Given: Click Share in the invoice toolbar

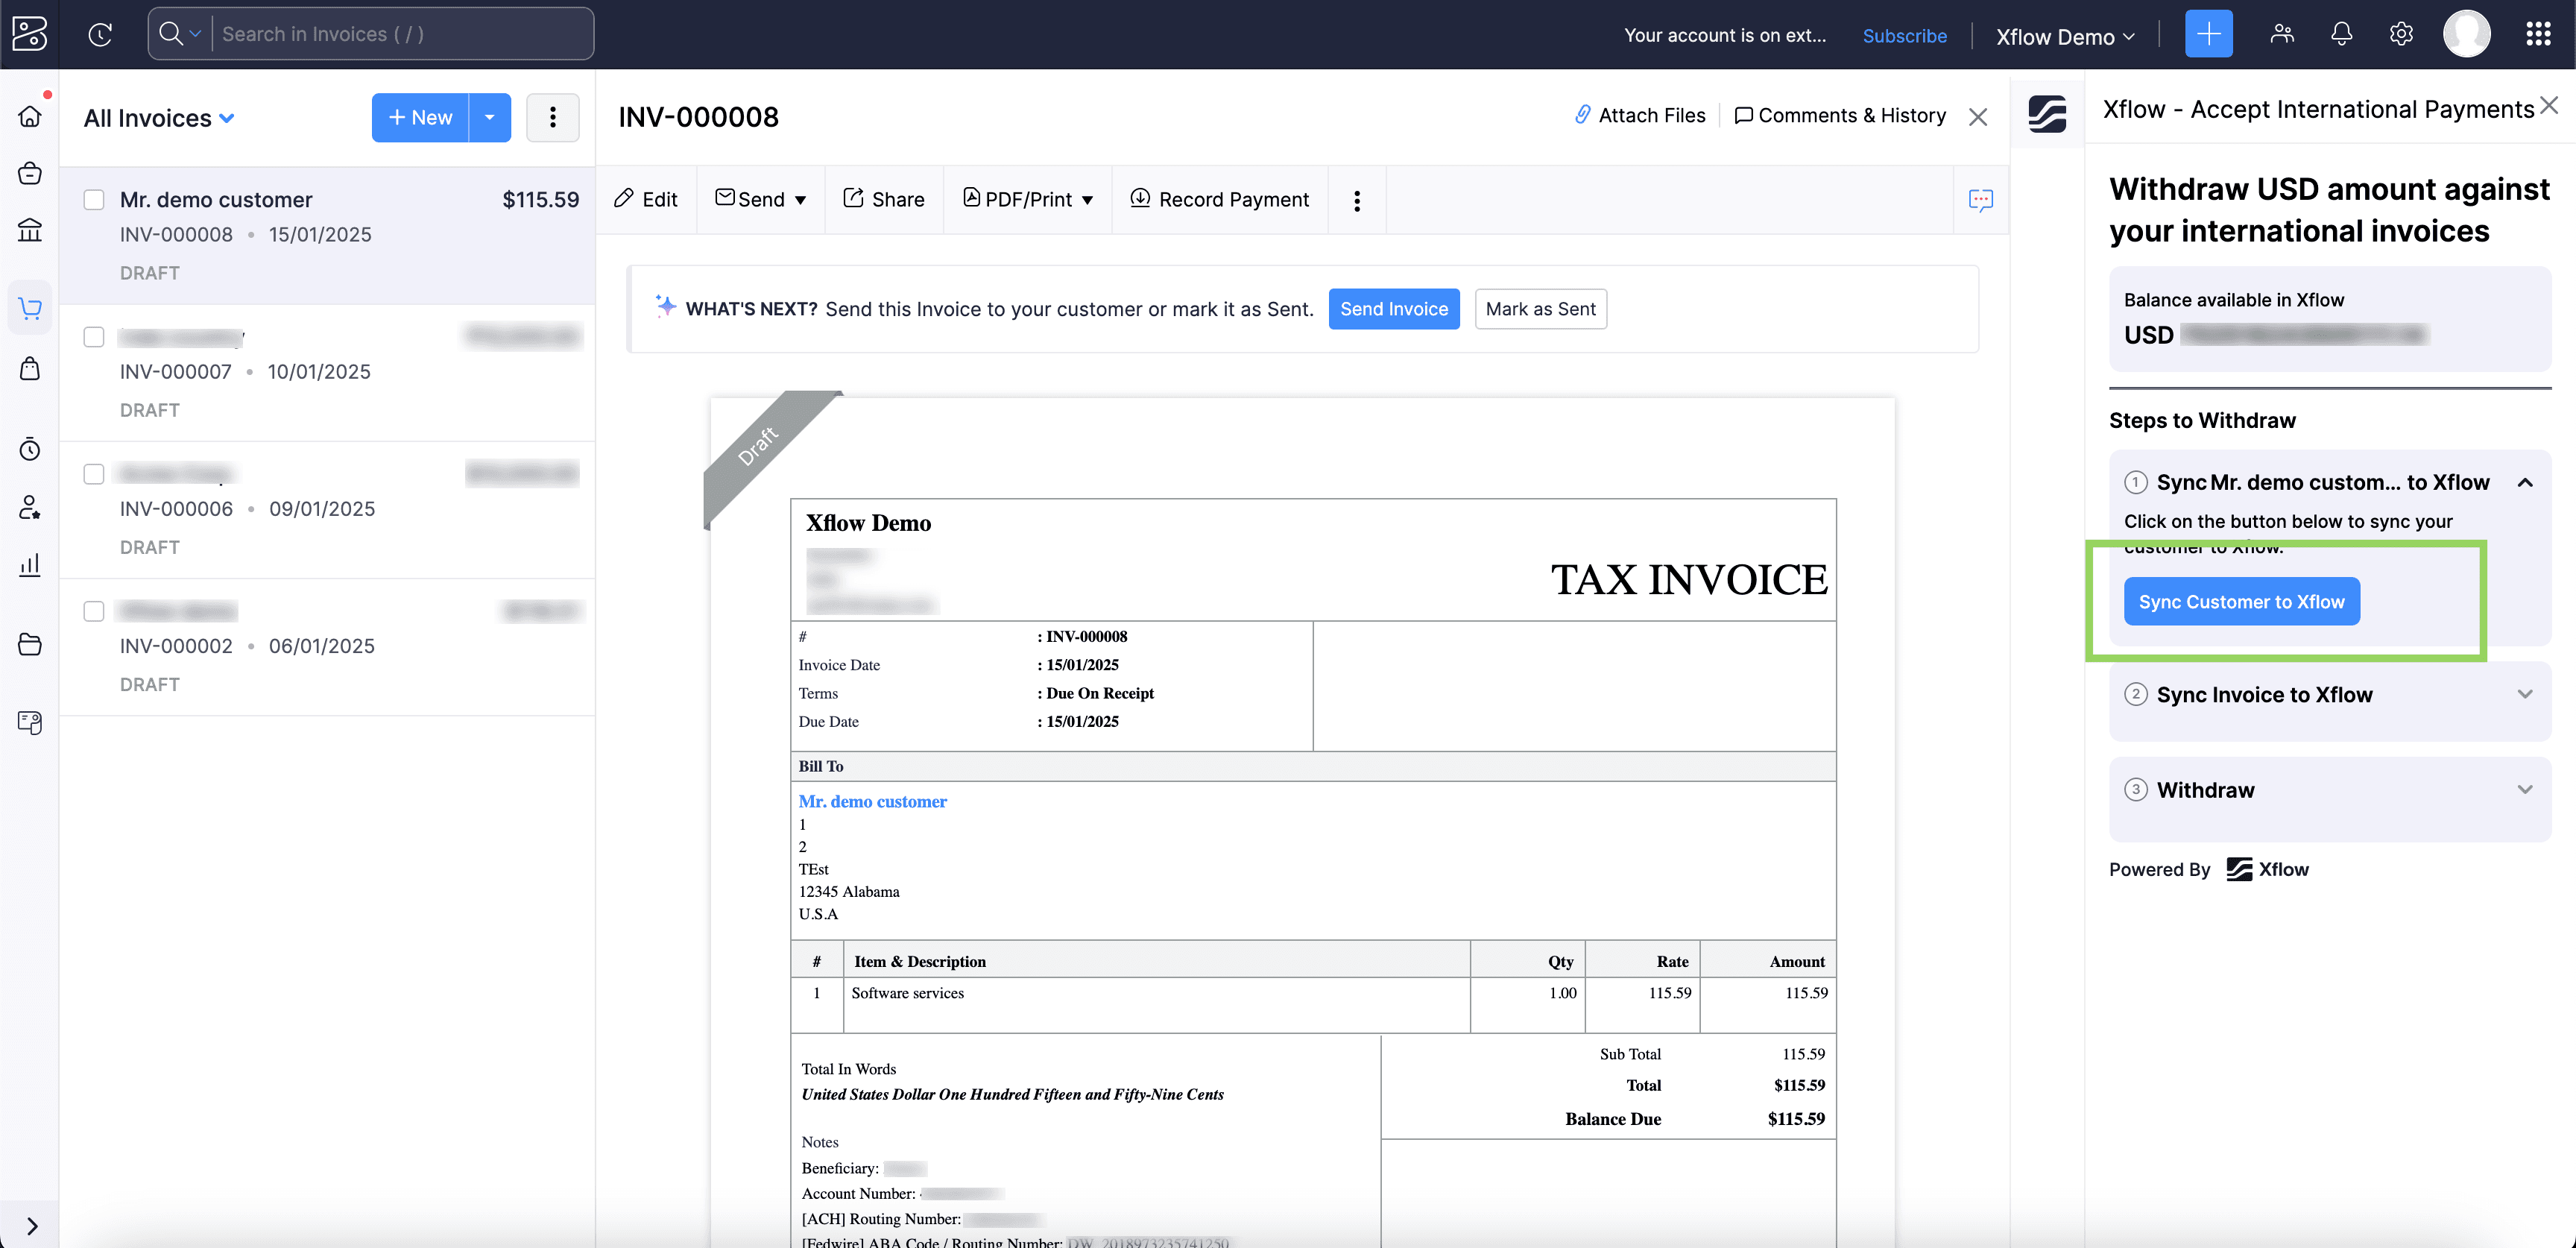Looking at the screenshot, I should 884,199.
